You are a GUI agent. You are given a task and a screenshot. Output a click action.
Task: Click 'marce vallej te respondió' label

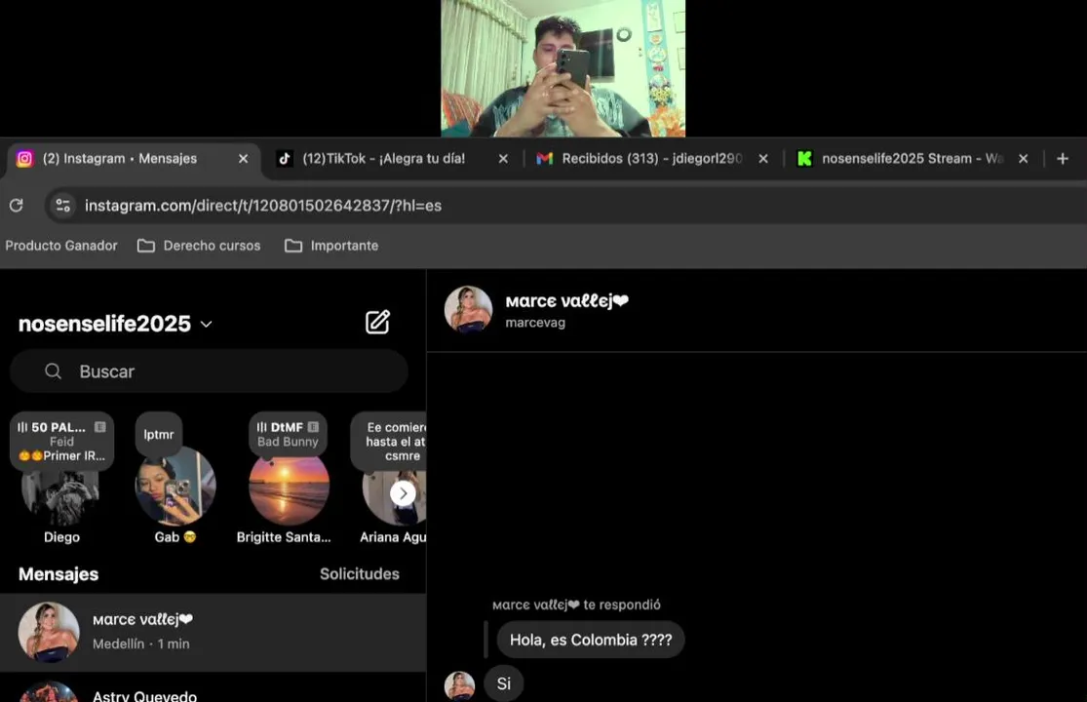576,604
